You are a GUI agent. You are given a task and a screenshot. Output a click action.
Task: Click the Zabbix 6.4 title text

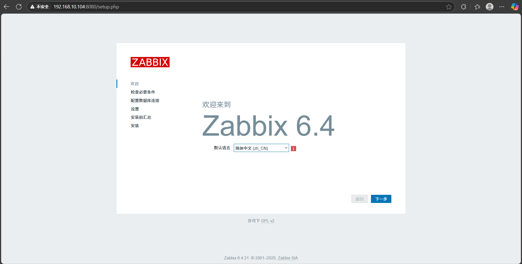(x=268, y=126)
